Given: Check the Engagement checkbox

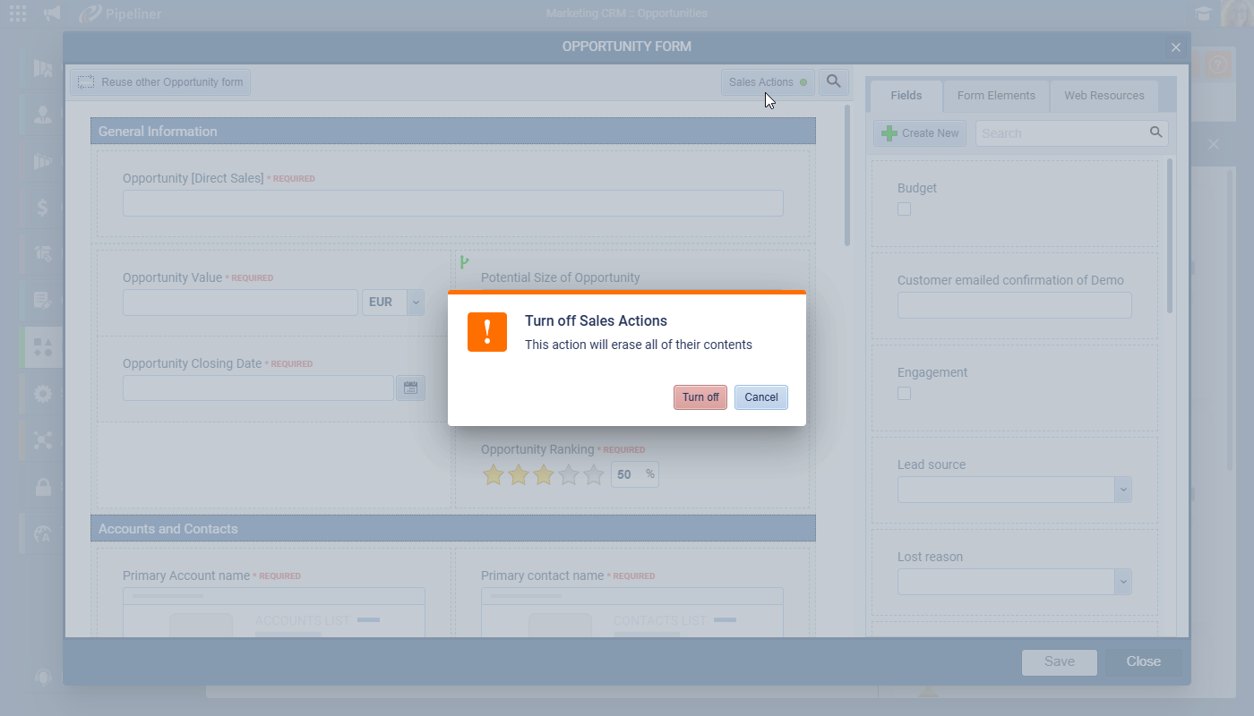Looking at the screenshot, I should point(904,394).
